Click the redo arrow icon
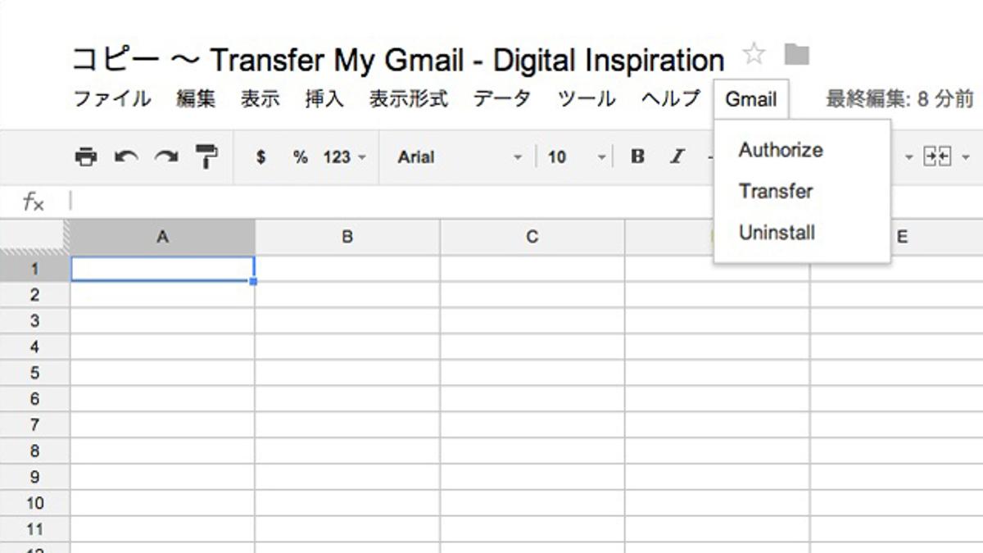Image resolution: width=983 pixels, height=553 pixels. tap(166, 156)
